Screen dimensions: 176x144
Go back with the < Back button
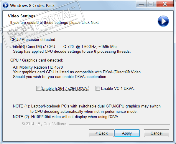[x=101, y=133]
